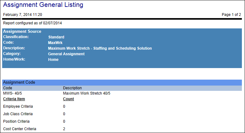Click the underlined Count heading
Image resolution: width=245 pixels, height=133 pixels.
(x=68, y=99)
